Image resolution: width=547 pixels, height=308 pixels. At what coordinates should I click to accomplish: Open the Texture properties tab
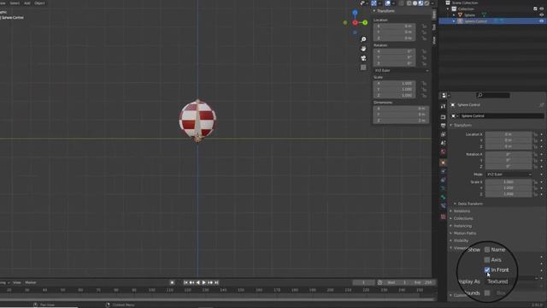tap(443, 216)
